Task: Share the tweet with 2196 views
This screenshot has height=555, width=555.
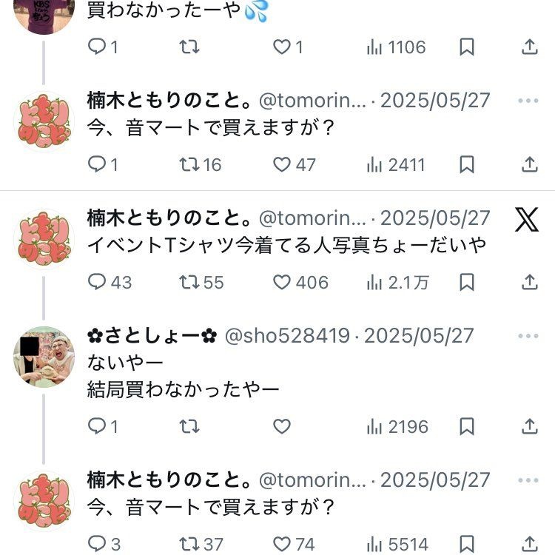Action: point(529,426)
